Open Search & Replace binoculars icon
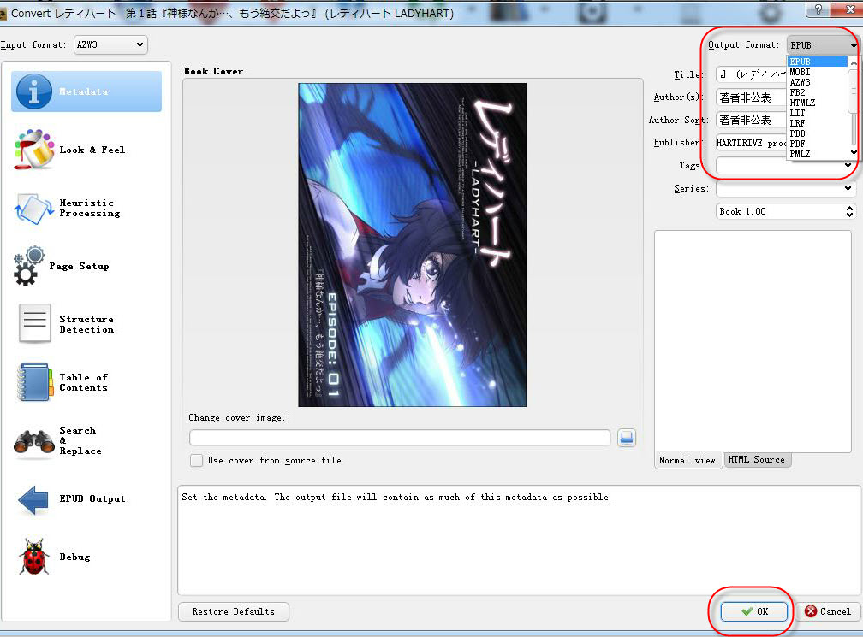This screenshot has height=637, width=863. 34,442
